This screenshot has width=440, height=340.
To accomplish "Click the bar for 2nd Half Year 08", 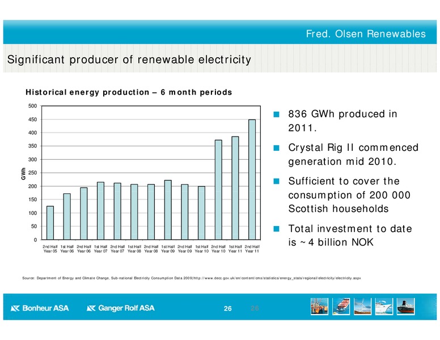I will (x=151, y=212).
